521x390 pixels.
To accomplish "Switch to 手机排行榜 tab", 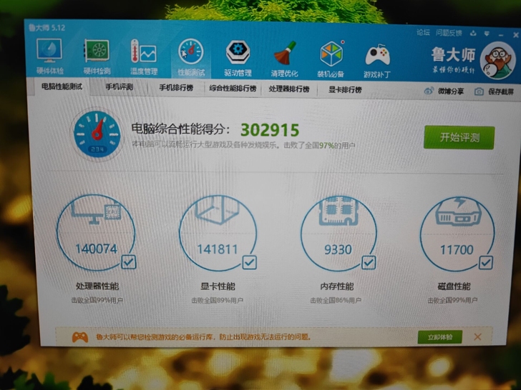I will tap(176, 88).
